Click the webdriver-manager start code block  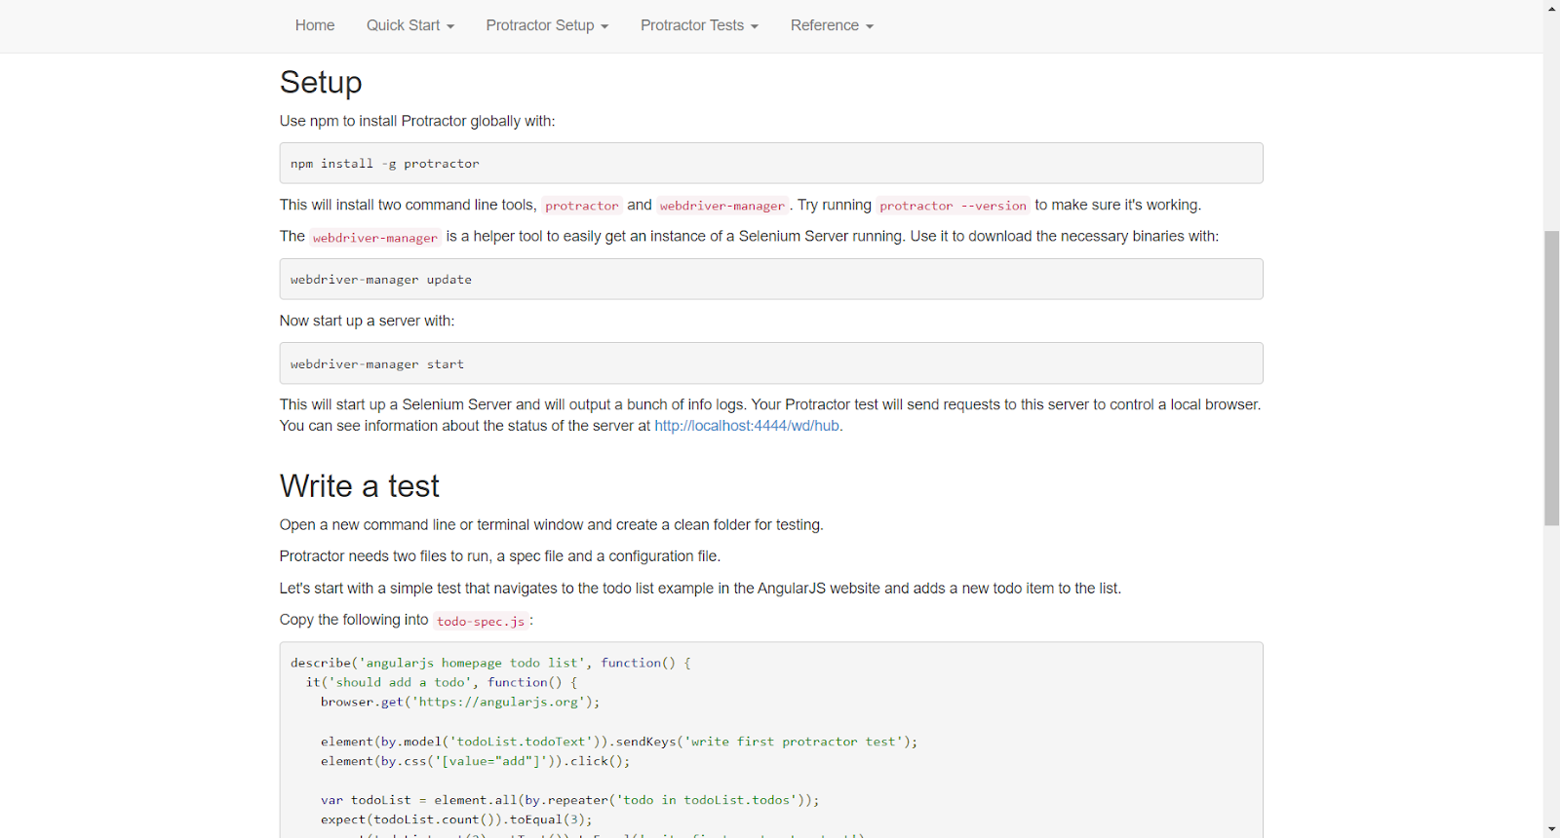tap(770, 363)
